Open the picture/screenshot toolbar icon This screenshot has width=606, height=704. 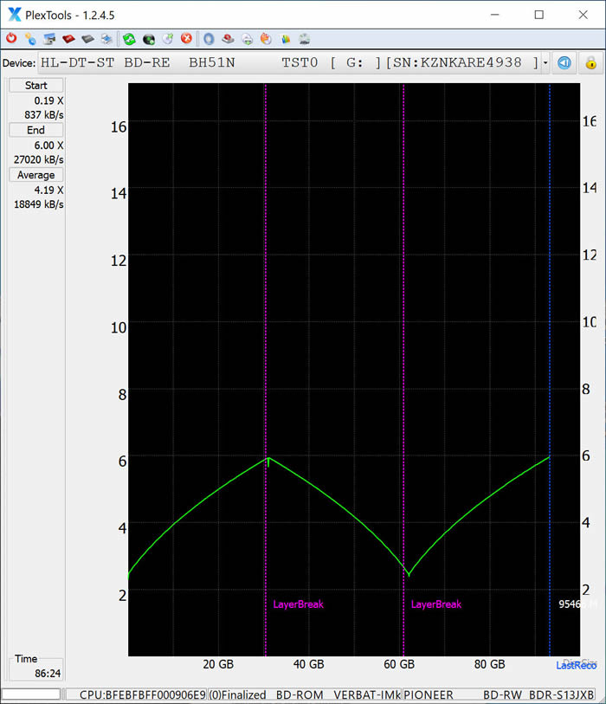49,39
